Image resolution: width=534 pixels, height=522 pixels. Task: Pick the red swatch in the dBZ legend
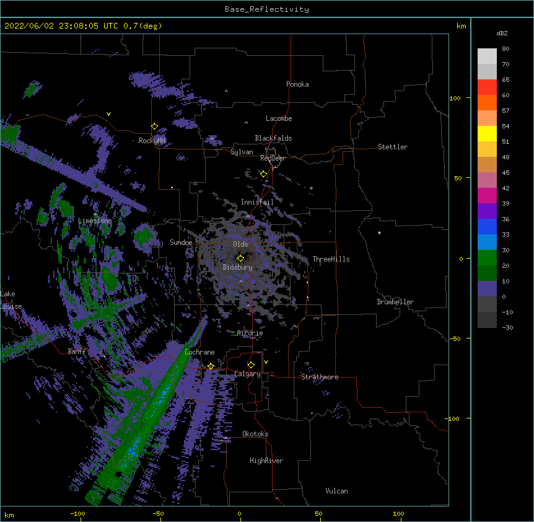point(487,87)
